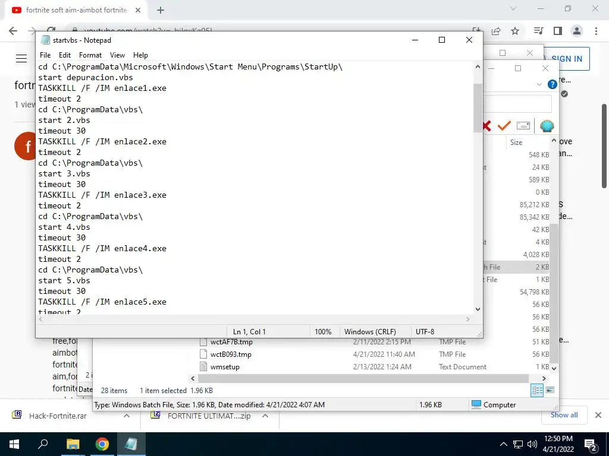Click the row sized 85,212 KB
609x456 pixels.
(535, 205)
